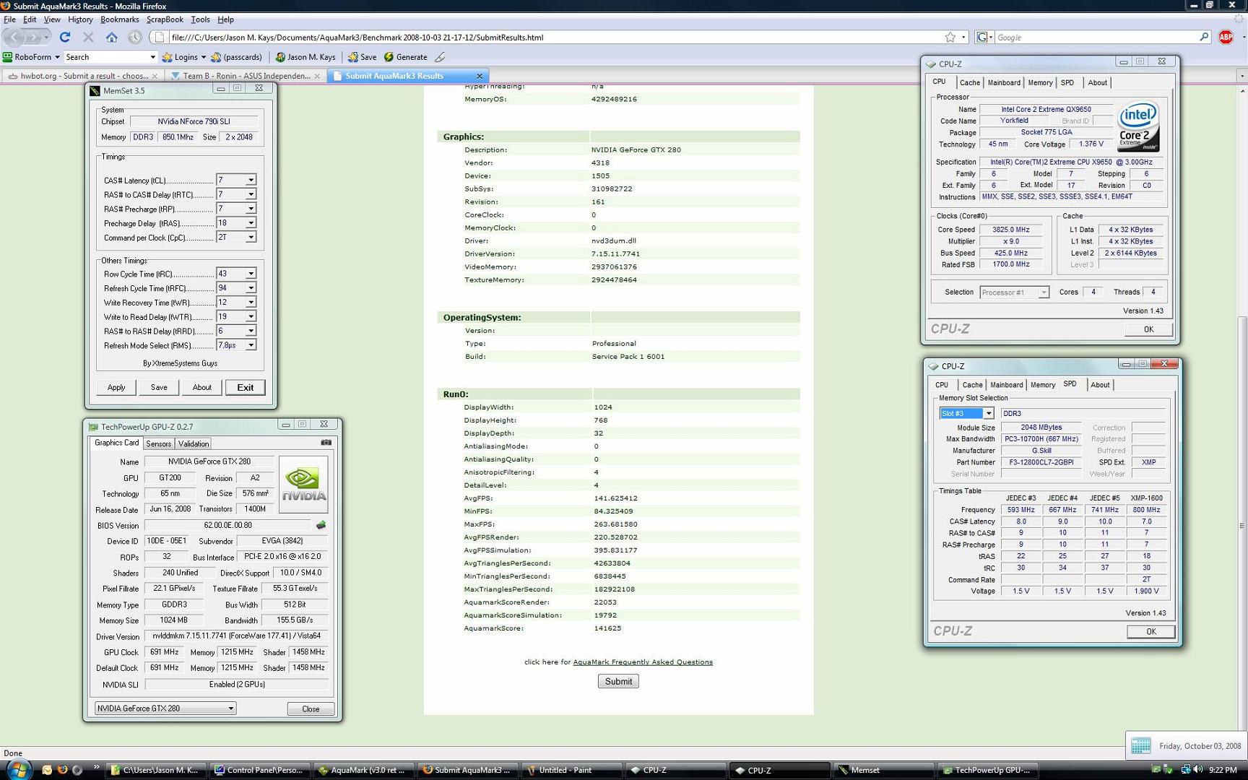Open the Google search engine selector icon

click(x=984, y=37)
